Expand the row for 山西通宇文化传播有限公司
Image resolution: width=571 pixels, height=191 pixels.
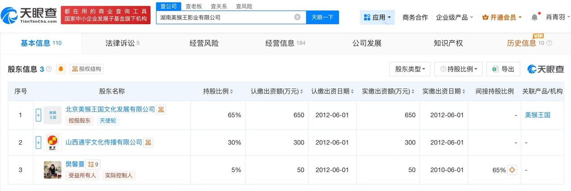point(38,142)
